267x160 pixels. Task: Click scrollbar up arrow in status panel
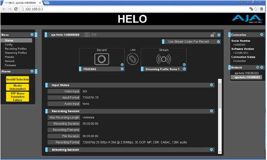(220, 81)
